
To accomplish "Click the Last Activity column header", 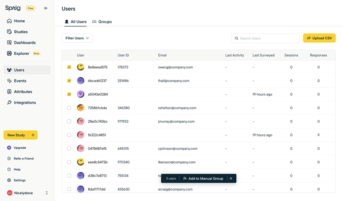I will point(235,55).
